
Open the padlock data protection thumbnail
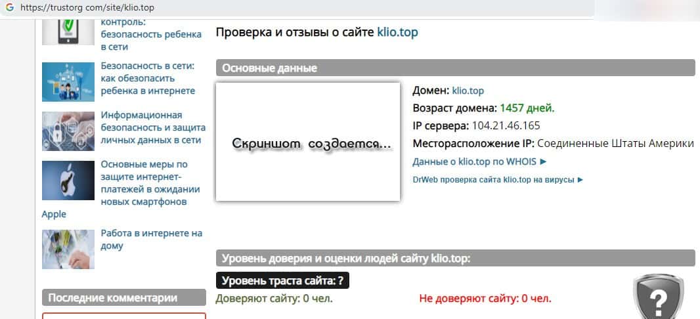[x=68, y=131]
